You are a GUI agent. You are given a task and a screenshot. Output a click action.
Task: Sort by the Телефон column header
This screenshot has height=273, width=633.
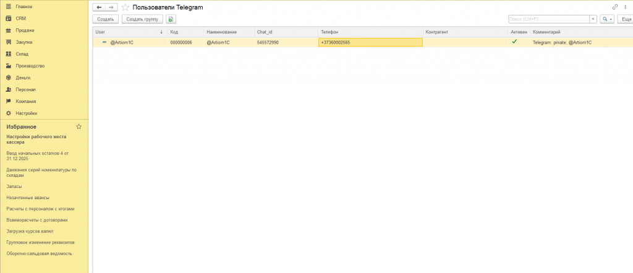point(370,32)
